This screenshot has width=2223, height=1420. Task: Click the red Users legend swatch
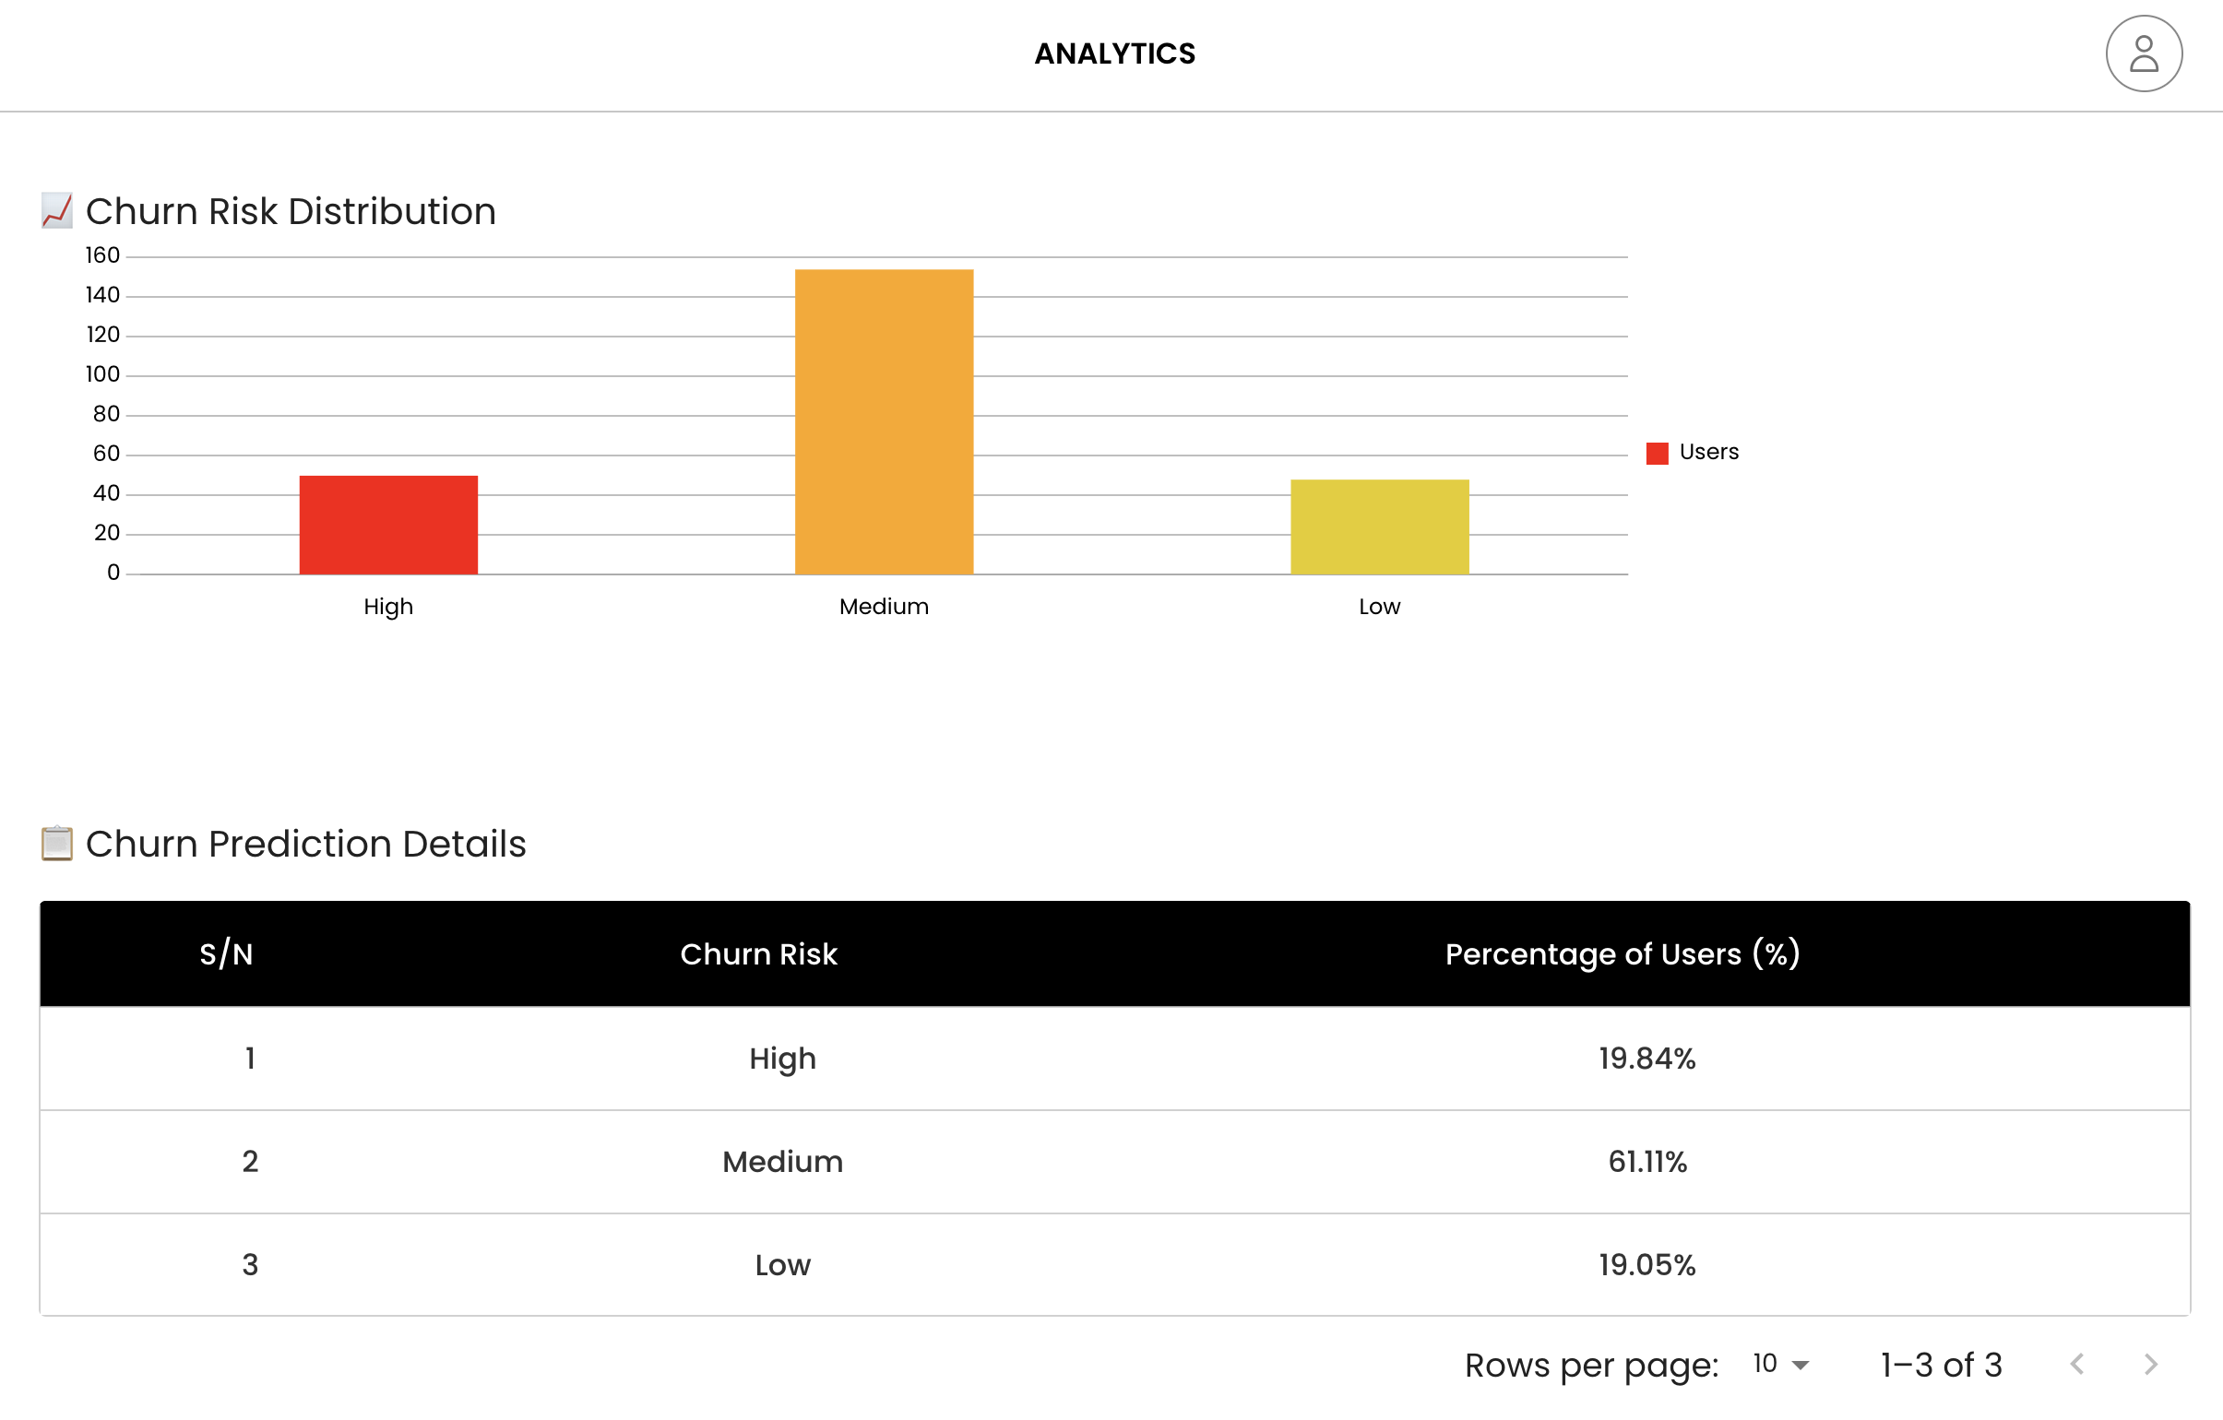(x=1657, y=453)
